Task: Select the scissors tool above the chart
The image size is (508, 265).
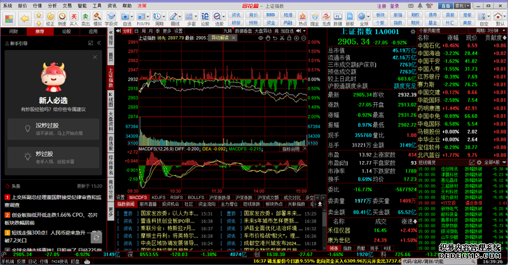Action: click(282, 38)
